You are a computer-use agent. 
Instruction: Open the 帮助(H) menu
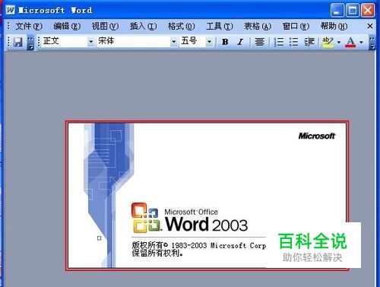tap(334, 26)
